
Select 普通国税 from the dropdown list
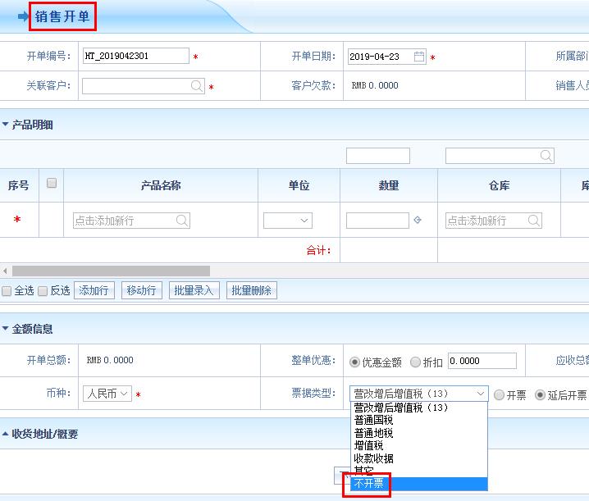(x=419, y=421)
